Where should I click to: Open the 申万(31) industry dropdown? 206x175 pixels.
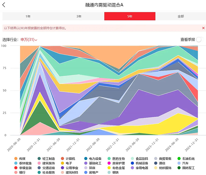click(x=29, y=40)
